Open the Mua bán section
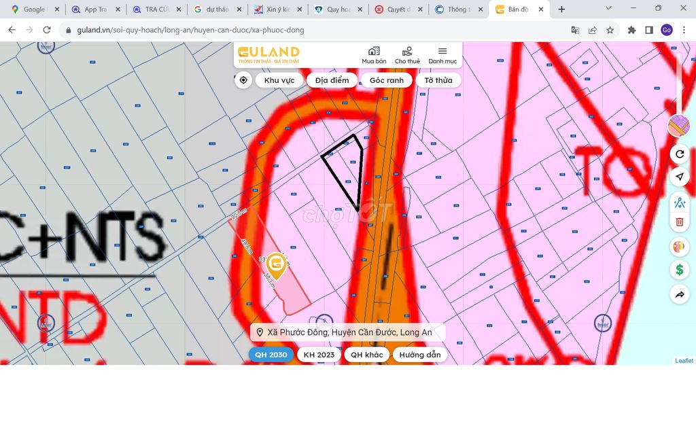Image resolution: width=696 pixels, height=424 pixels. [374, 56]
